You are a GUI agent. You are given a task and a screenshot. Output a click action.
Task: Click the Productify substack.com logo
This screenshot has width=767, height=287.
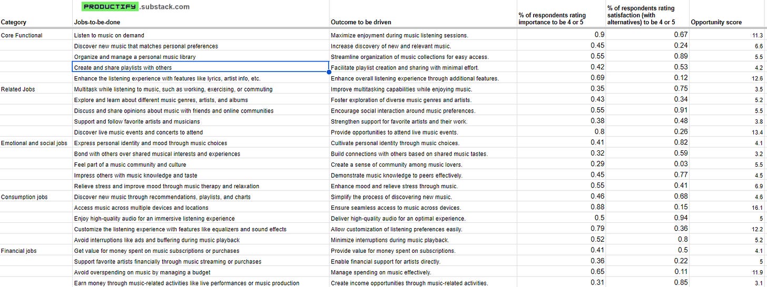[x=136, y=7]
